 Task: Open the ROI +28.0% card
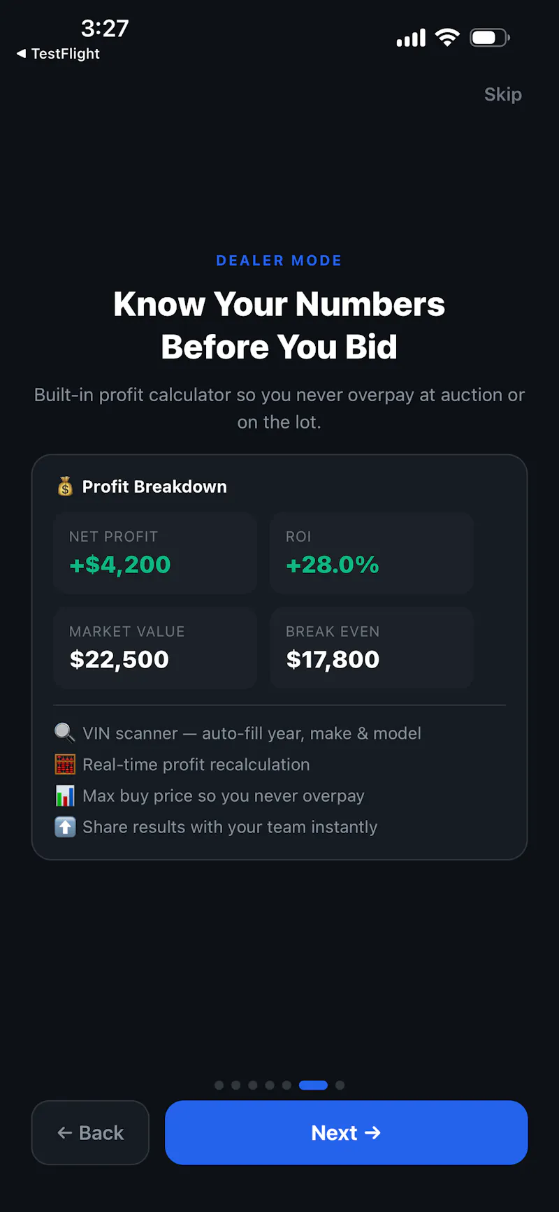coord(372,553)
